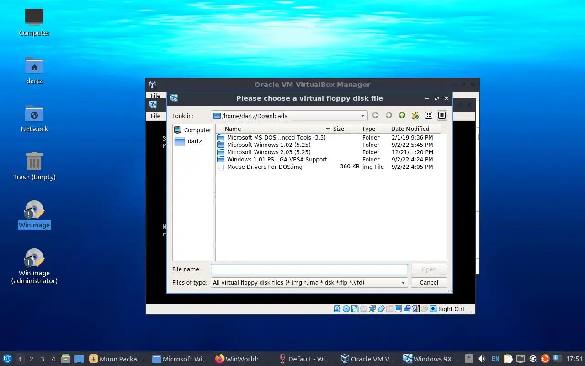585x366 pixels.
Task: Switch file dialog to detail view
Action: [x=442, y=116]
